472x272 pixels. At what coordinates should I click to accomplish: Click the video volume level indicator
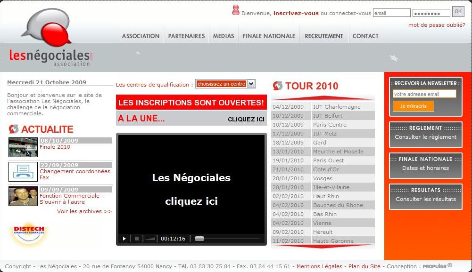[150, 239]
